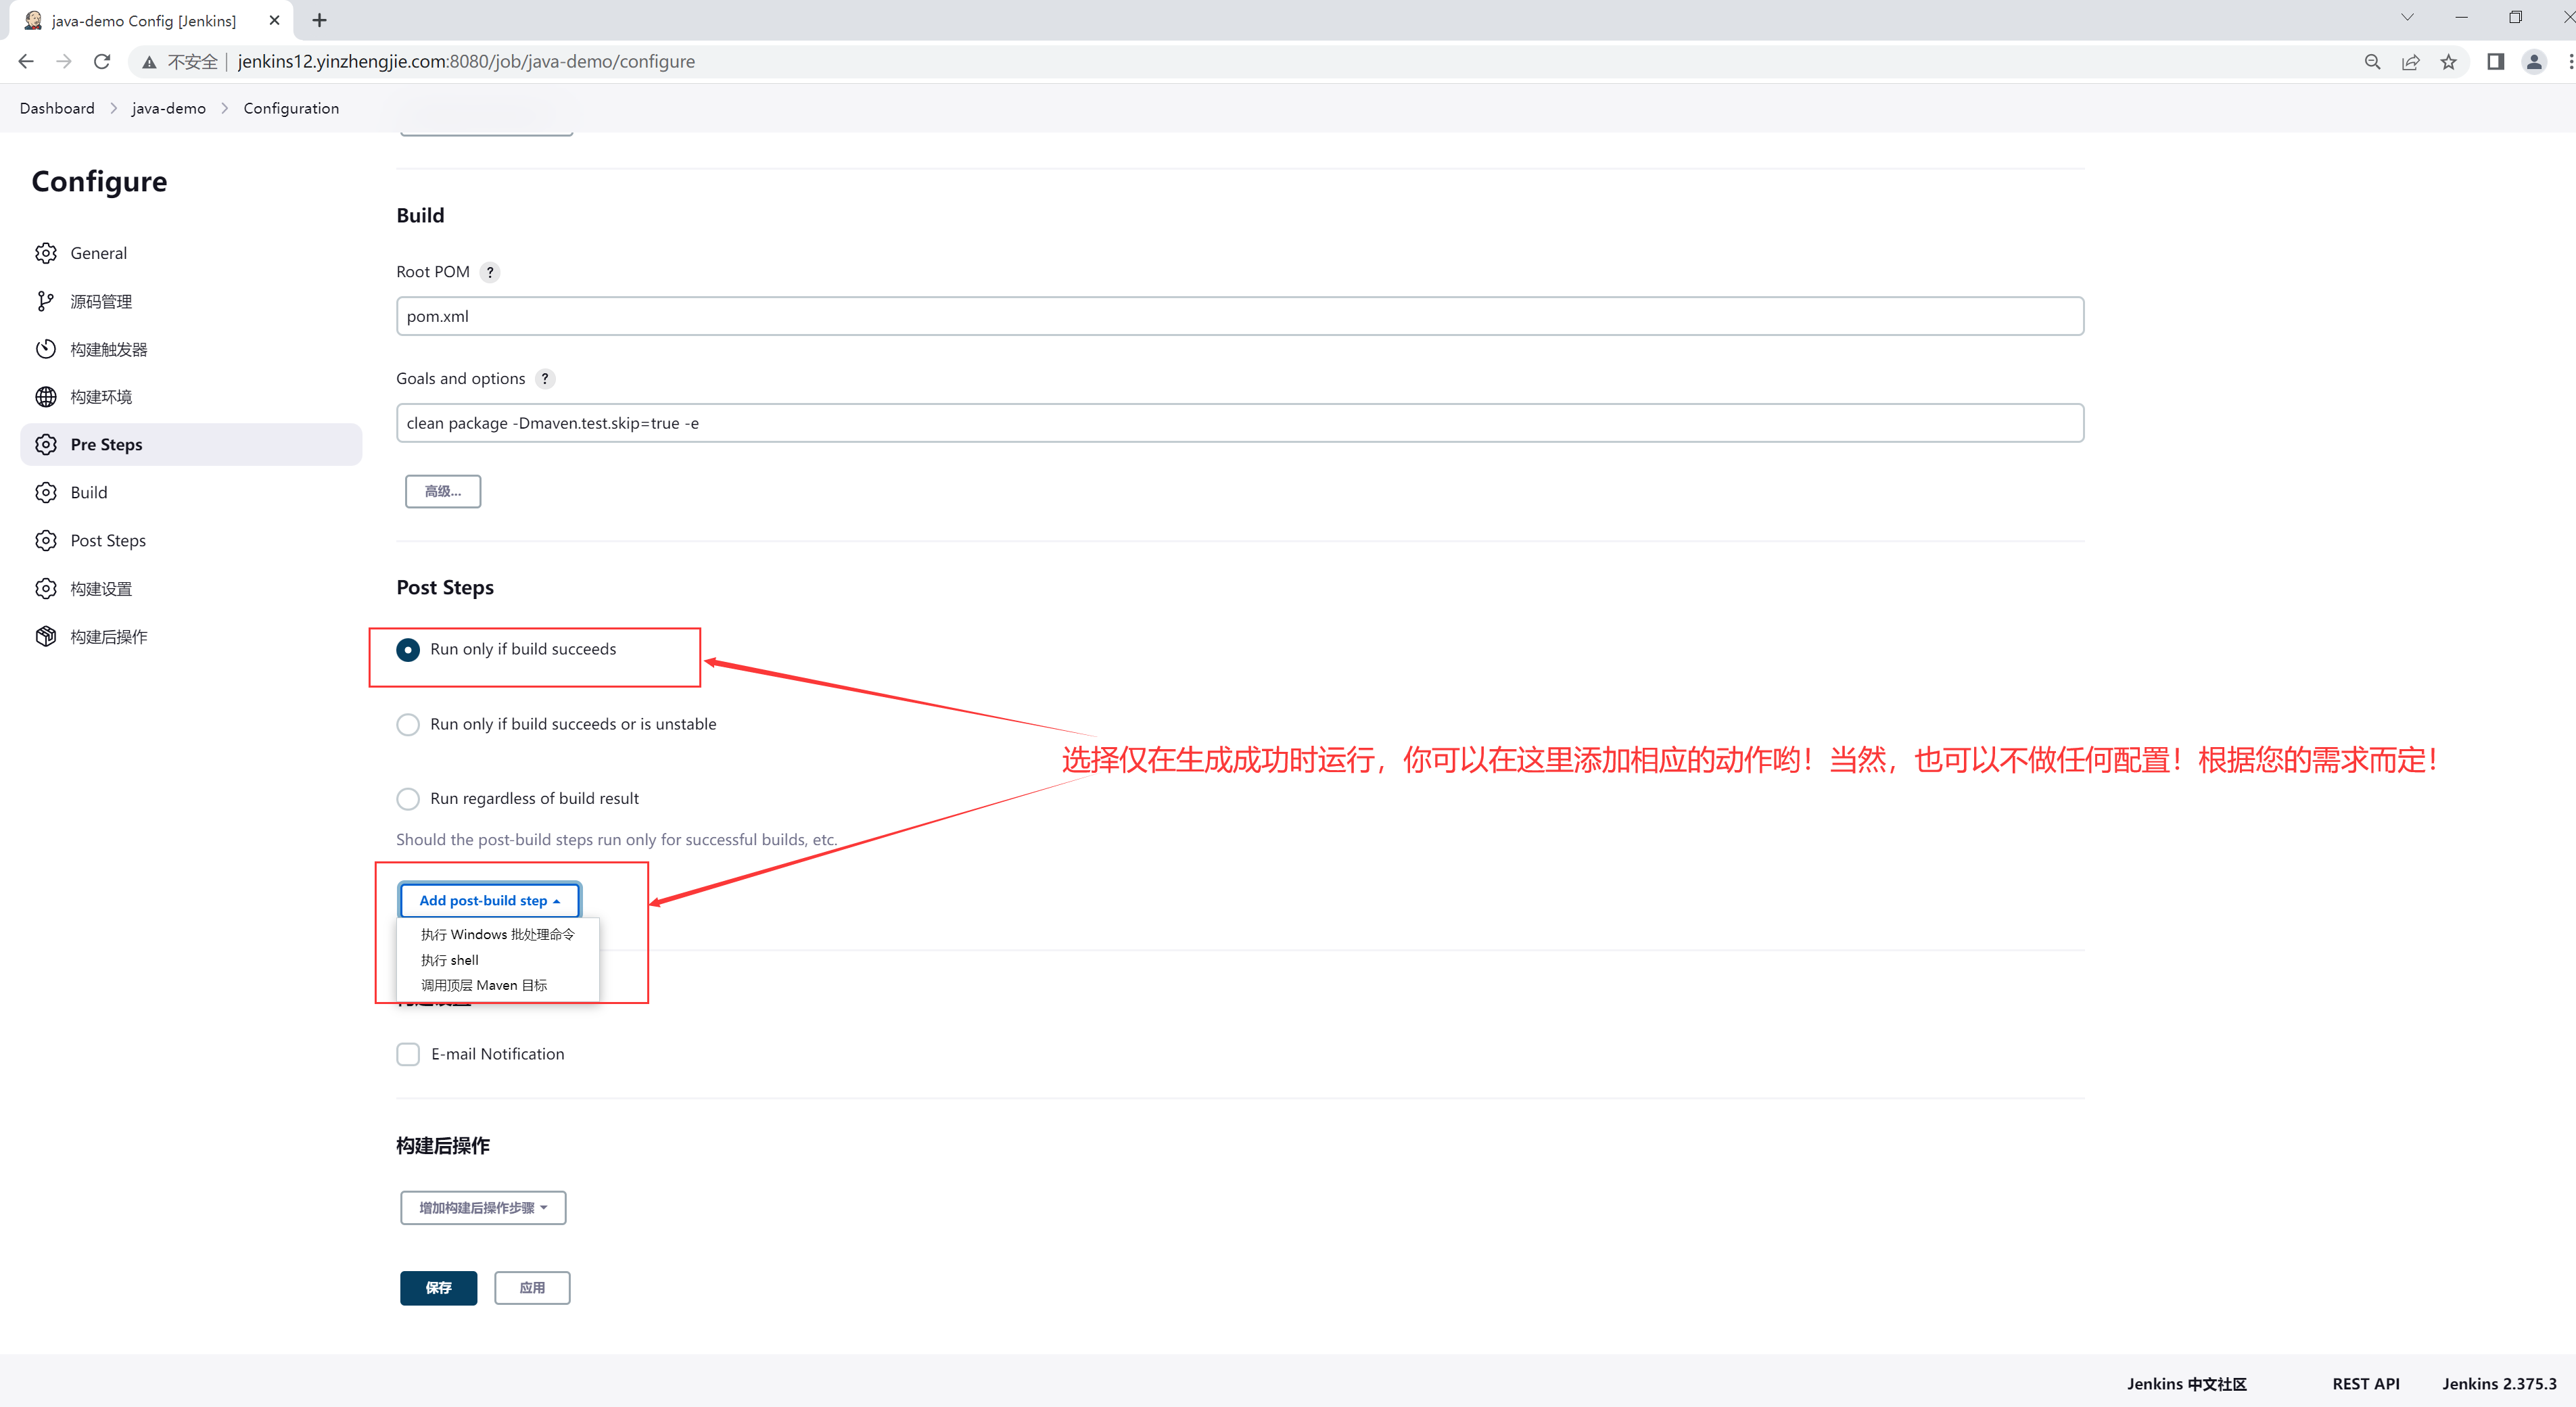Click the 构建环境 globe icon
2576x1407 pixels.
(46, 397)
